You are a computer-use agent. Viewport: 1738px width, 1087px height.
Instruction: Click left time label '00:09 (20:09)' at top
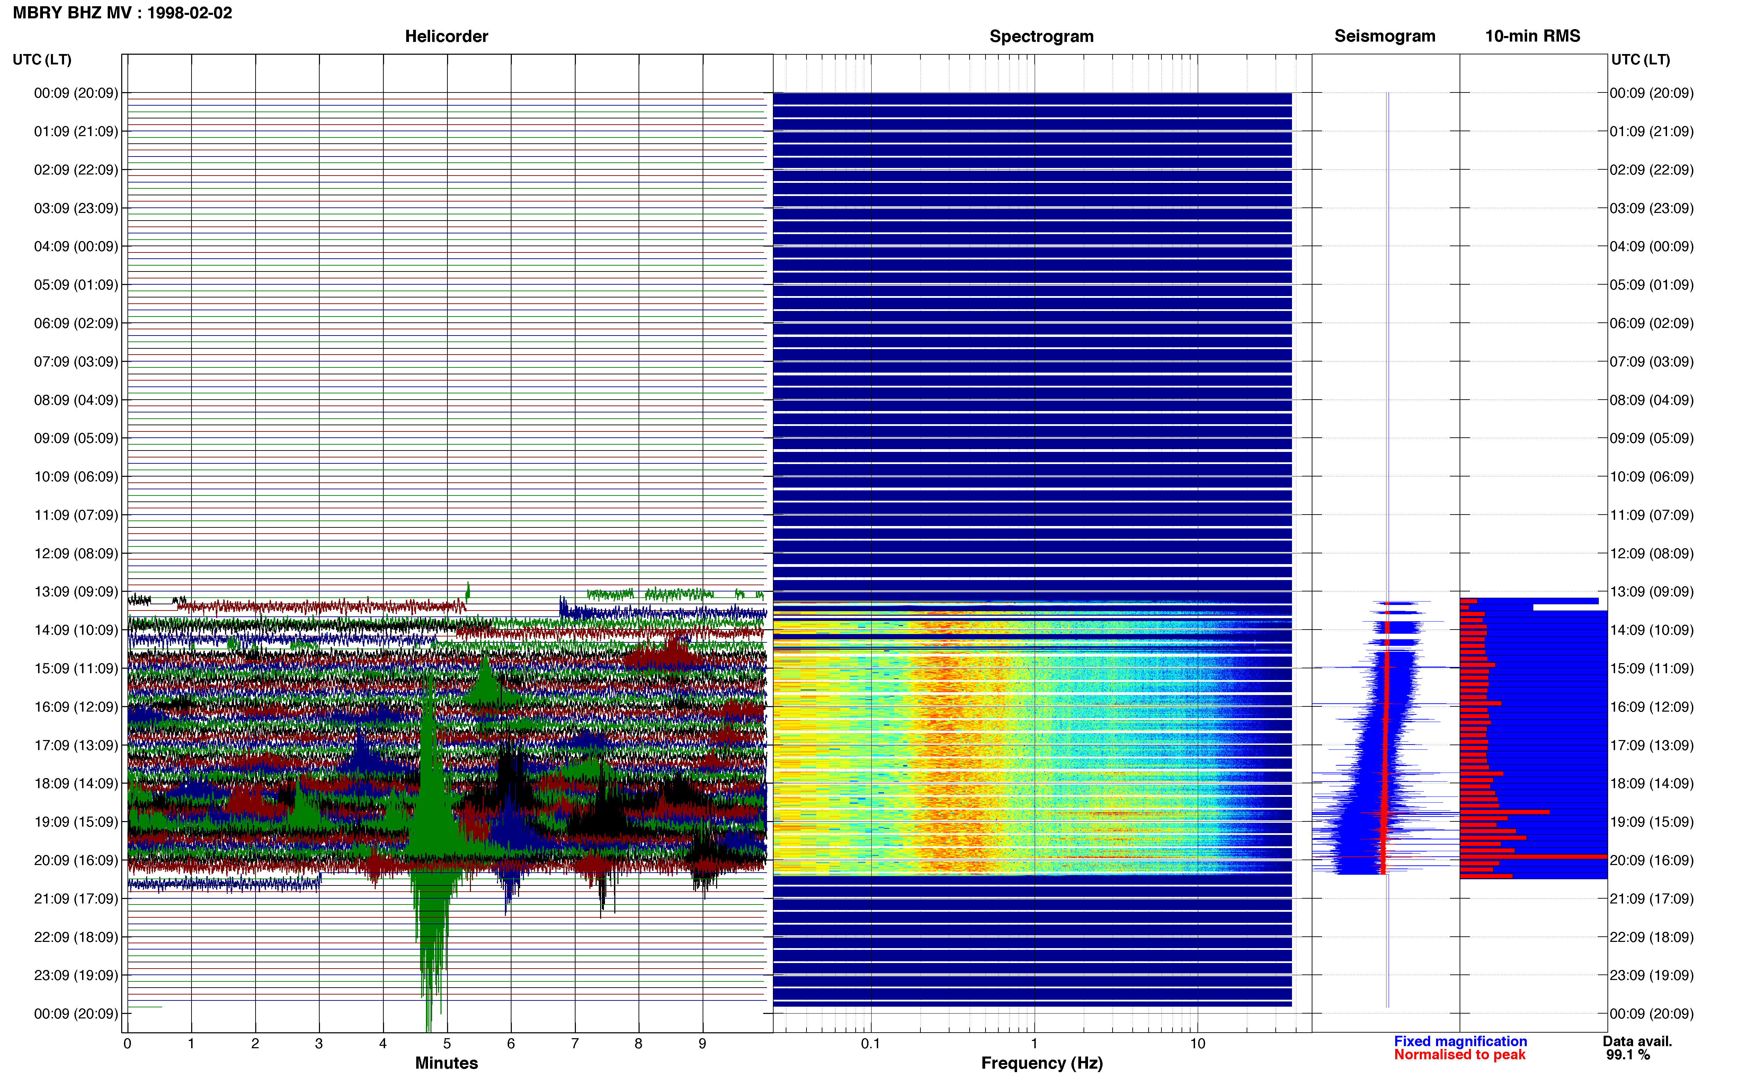coord(76,93)
